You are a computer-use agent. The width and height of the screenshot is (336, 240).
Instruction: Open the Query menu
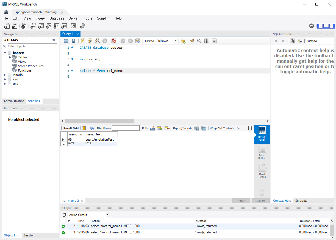click(40, 18)
